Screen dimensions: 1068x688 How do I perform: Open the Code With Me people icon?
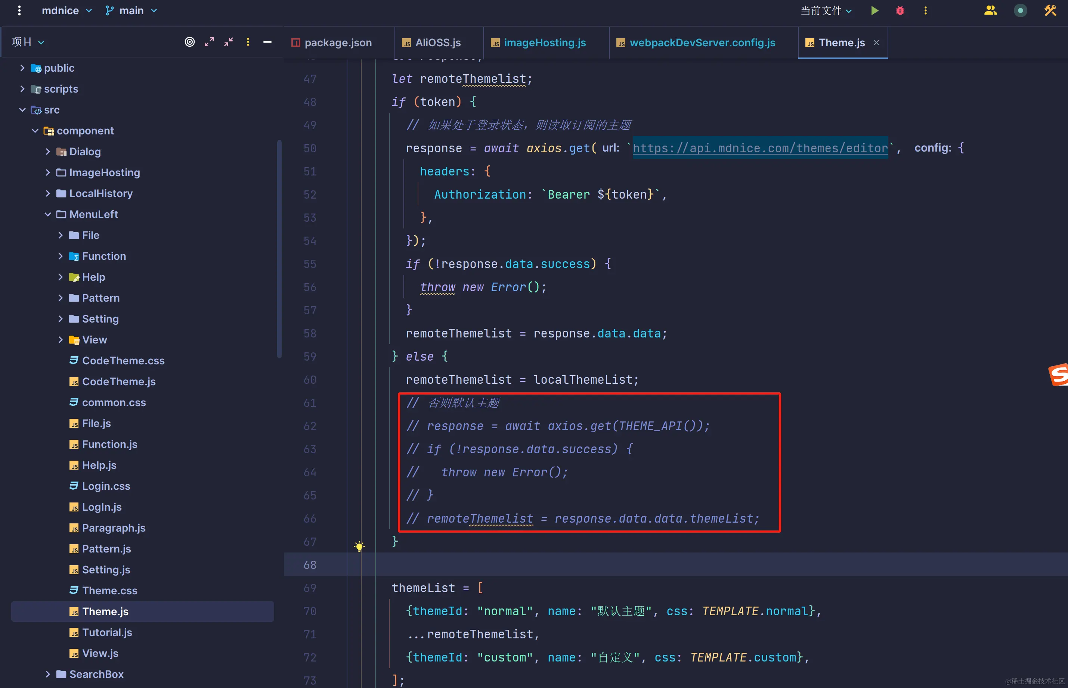(x=990, y=10)
